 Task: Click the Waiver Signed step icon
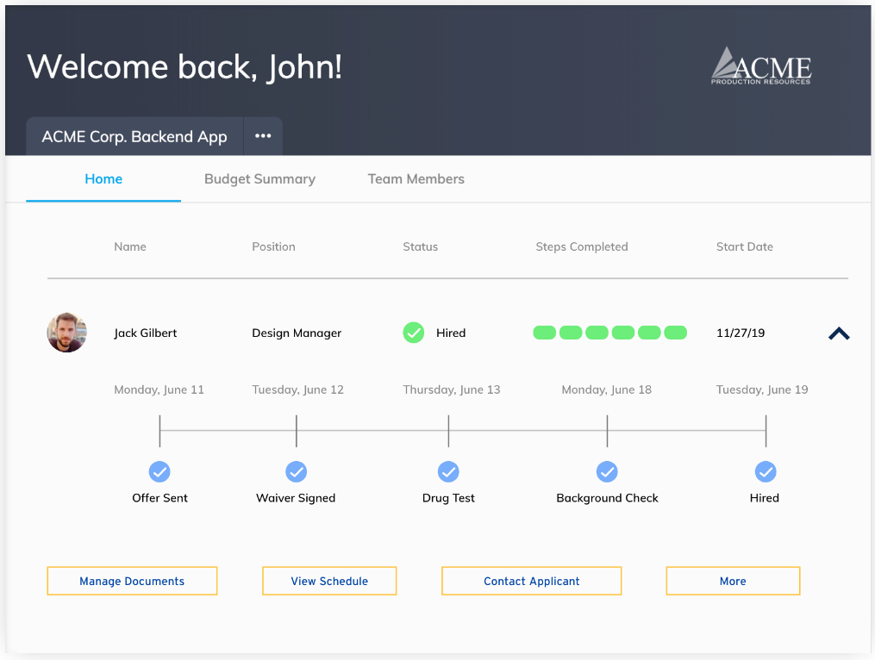click(296, 472)
